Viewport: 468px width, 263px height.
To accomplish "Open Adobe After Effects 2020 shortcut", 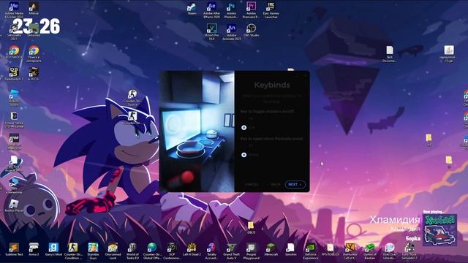I will (x=211, y=10).
